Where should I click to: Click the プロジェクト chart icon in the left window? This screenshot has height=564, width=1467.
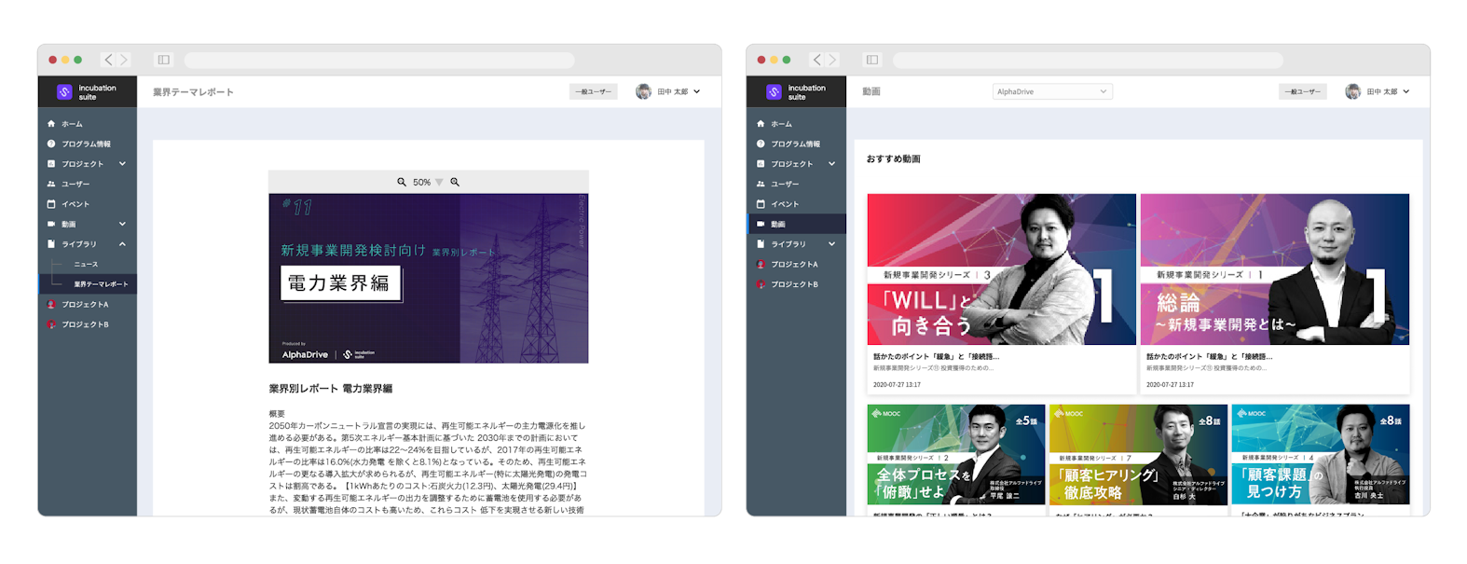click(x=51, y=163)
